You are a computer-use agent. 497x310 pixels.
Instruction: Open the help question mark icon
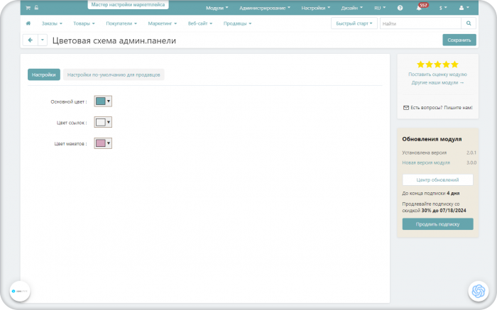(x=400, y=8)
